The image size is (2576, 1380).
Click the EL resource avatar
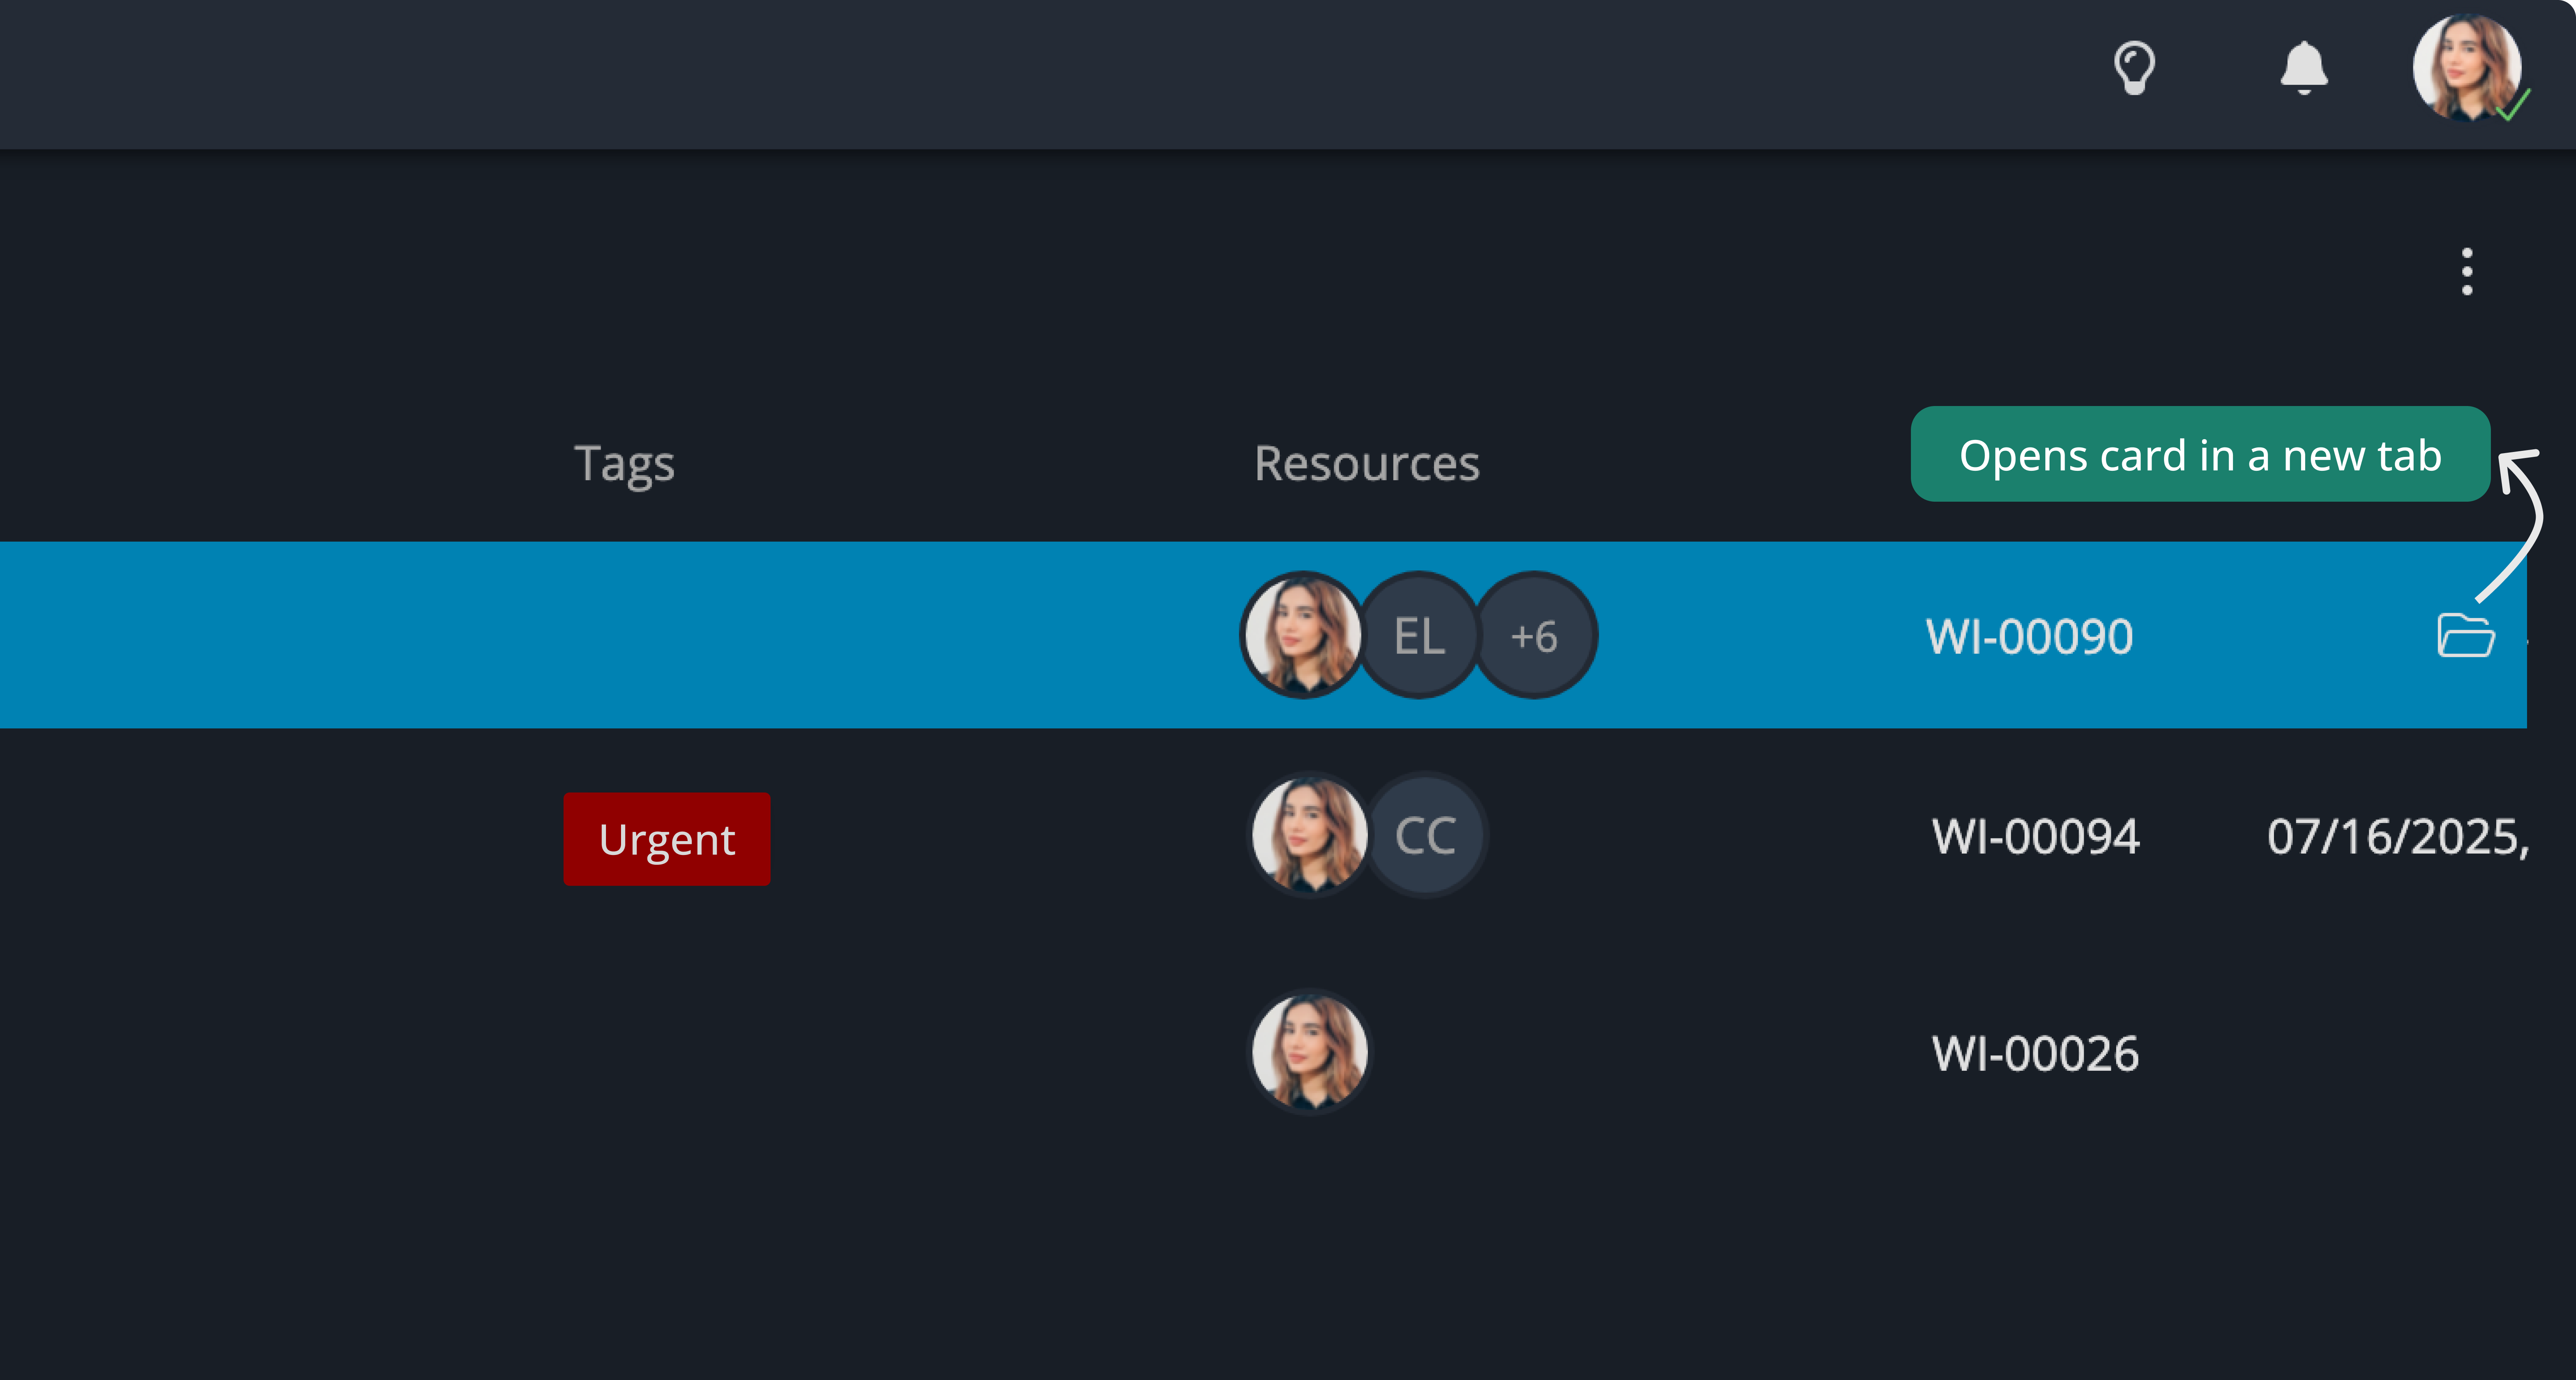click(x=1419, y=636)
